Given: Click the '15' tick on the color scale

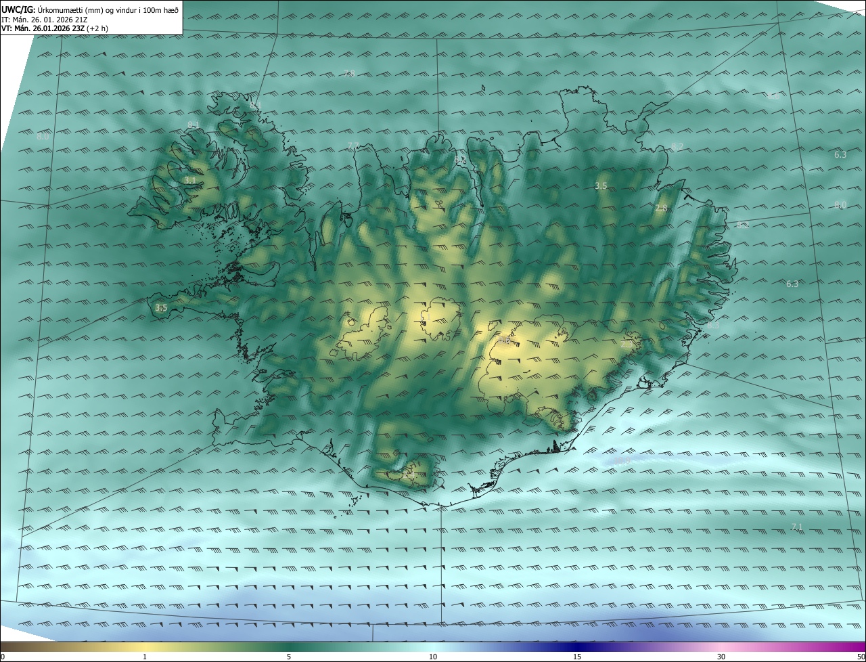Looking at the screenshot, I should coord(577,657).
